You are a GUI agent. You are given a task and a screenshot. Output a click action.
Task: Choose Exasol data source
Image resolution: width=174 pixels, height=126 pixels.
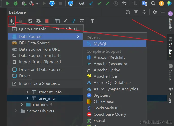pos(115,121)
